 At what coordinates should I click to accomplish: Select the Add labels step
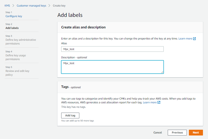12,28
